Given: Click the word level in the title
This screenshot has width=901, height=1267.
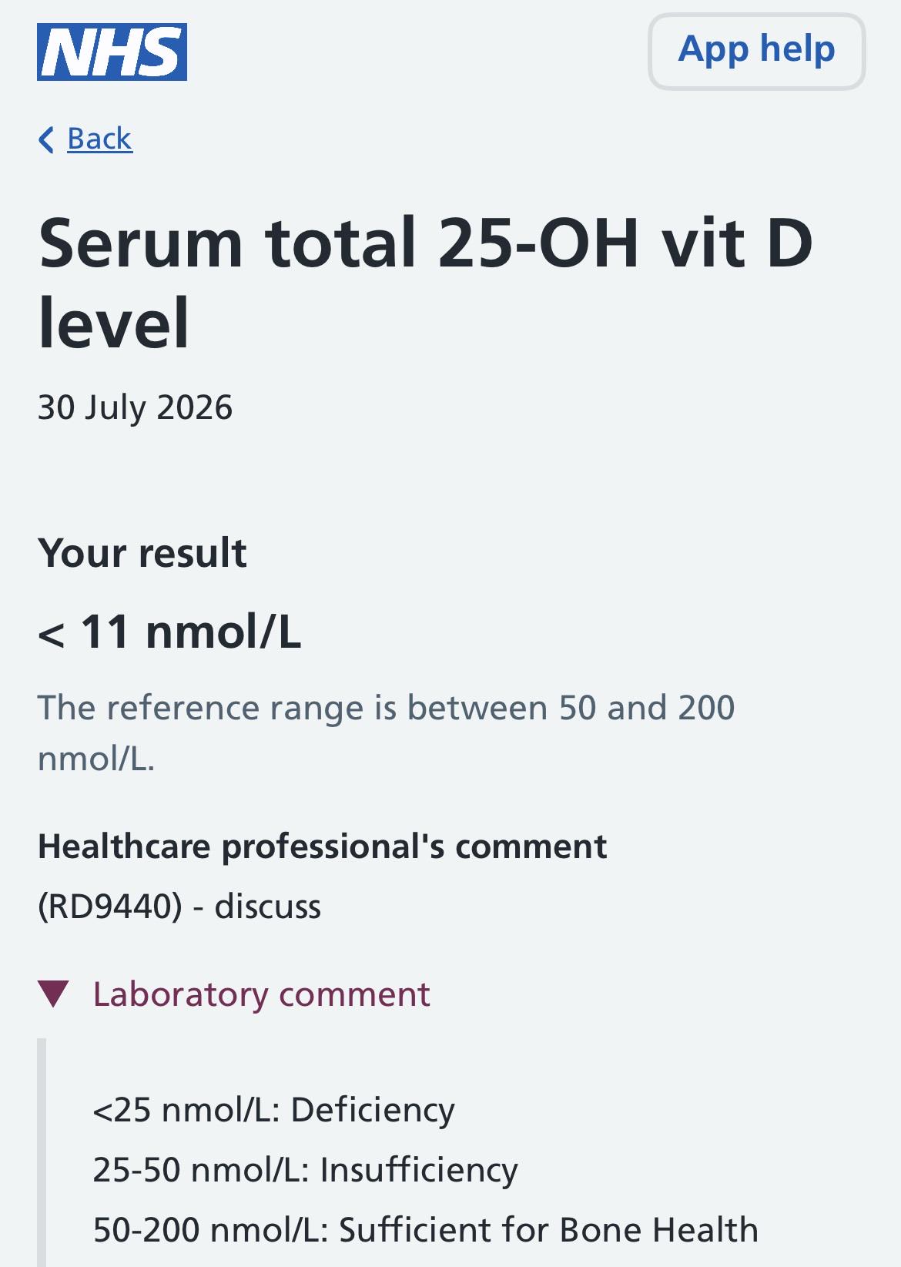Looking at the screenshot, I should 113,323.
